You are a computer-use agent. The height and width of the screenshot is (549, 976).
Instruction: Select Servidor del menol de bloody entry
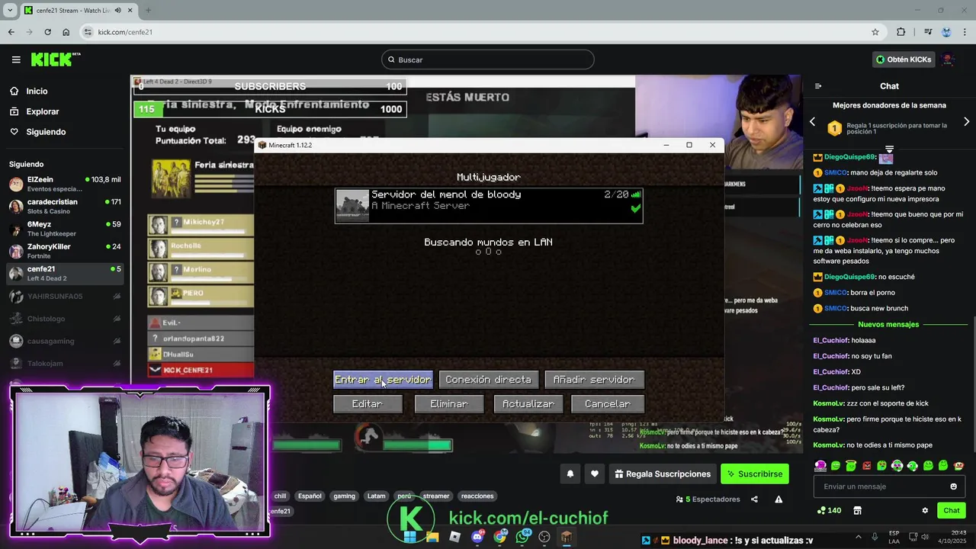pyautogui.click(x=489, y=206)
